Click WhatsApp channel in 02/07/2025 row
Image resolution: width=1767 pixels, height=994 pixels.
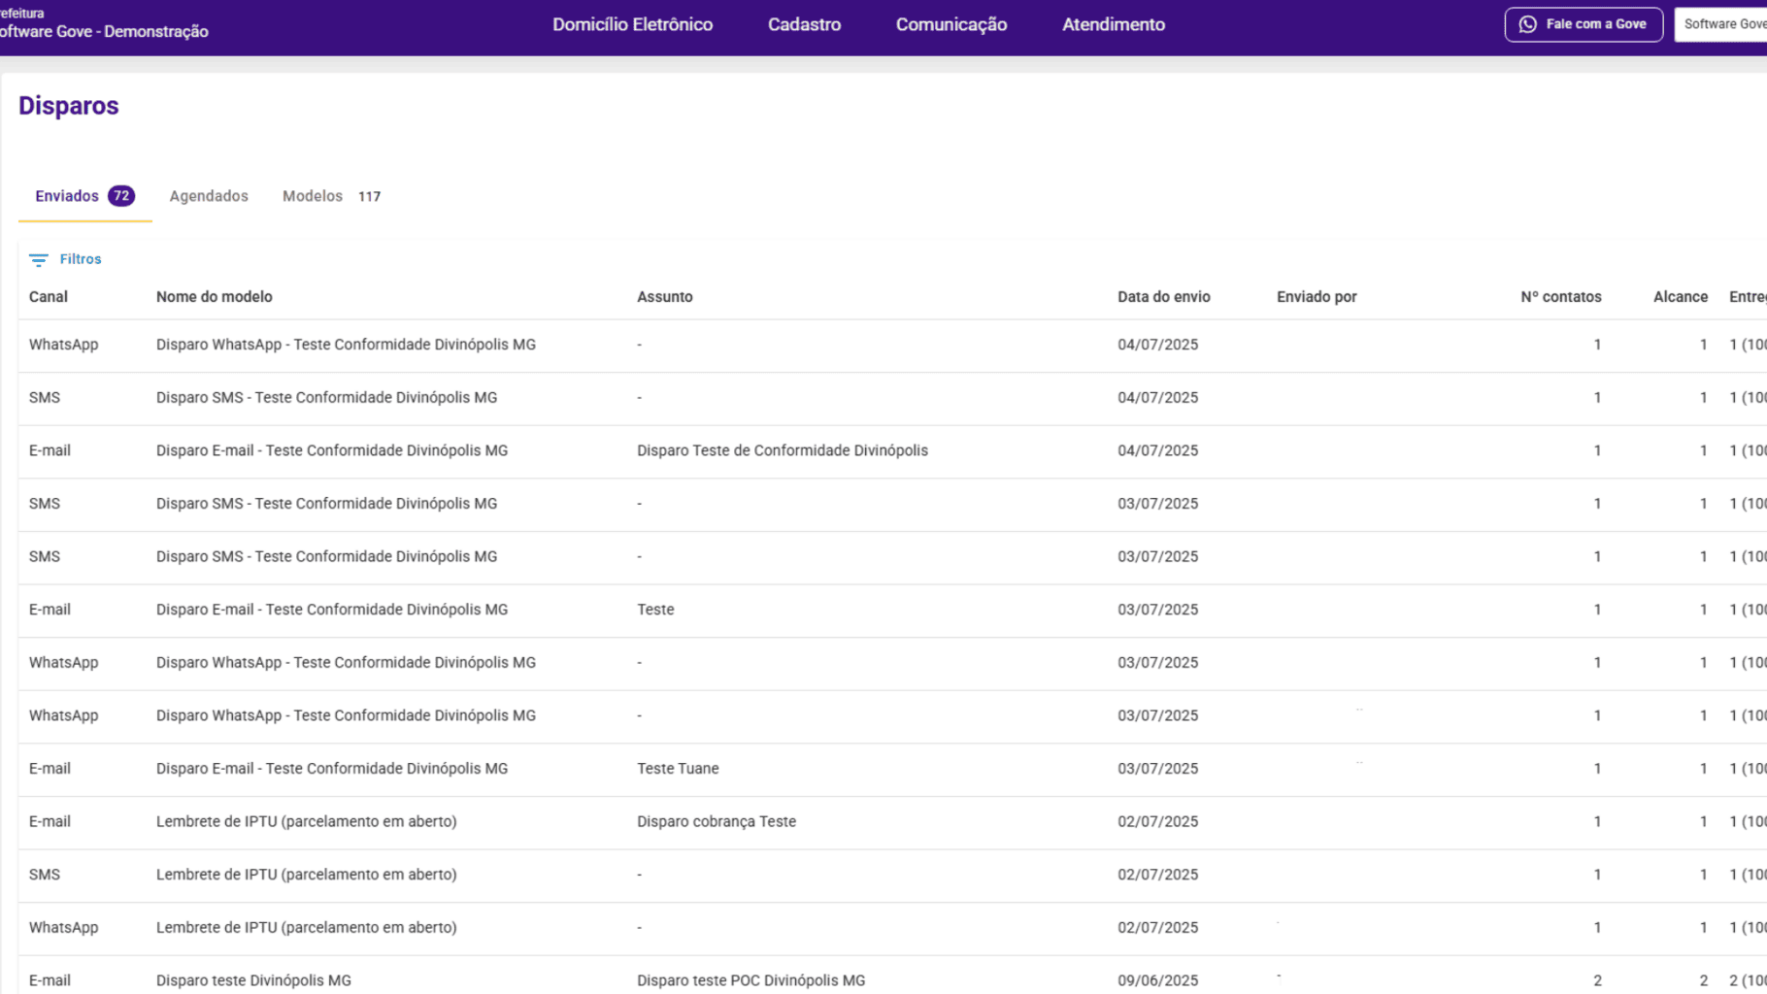coord(64,928)
